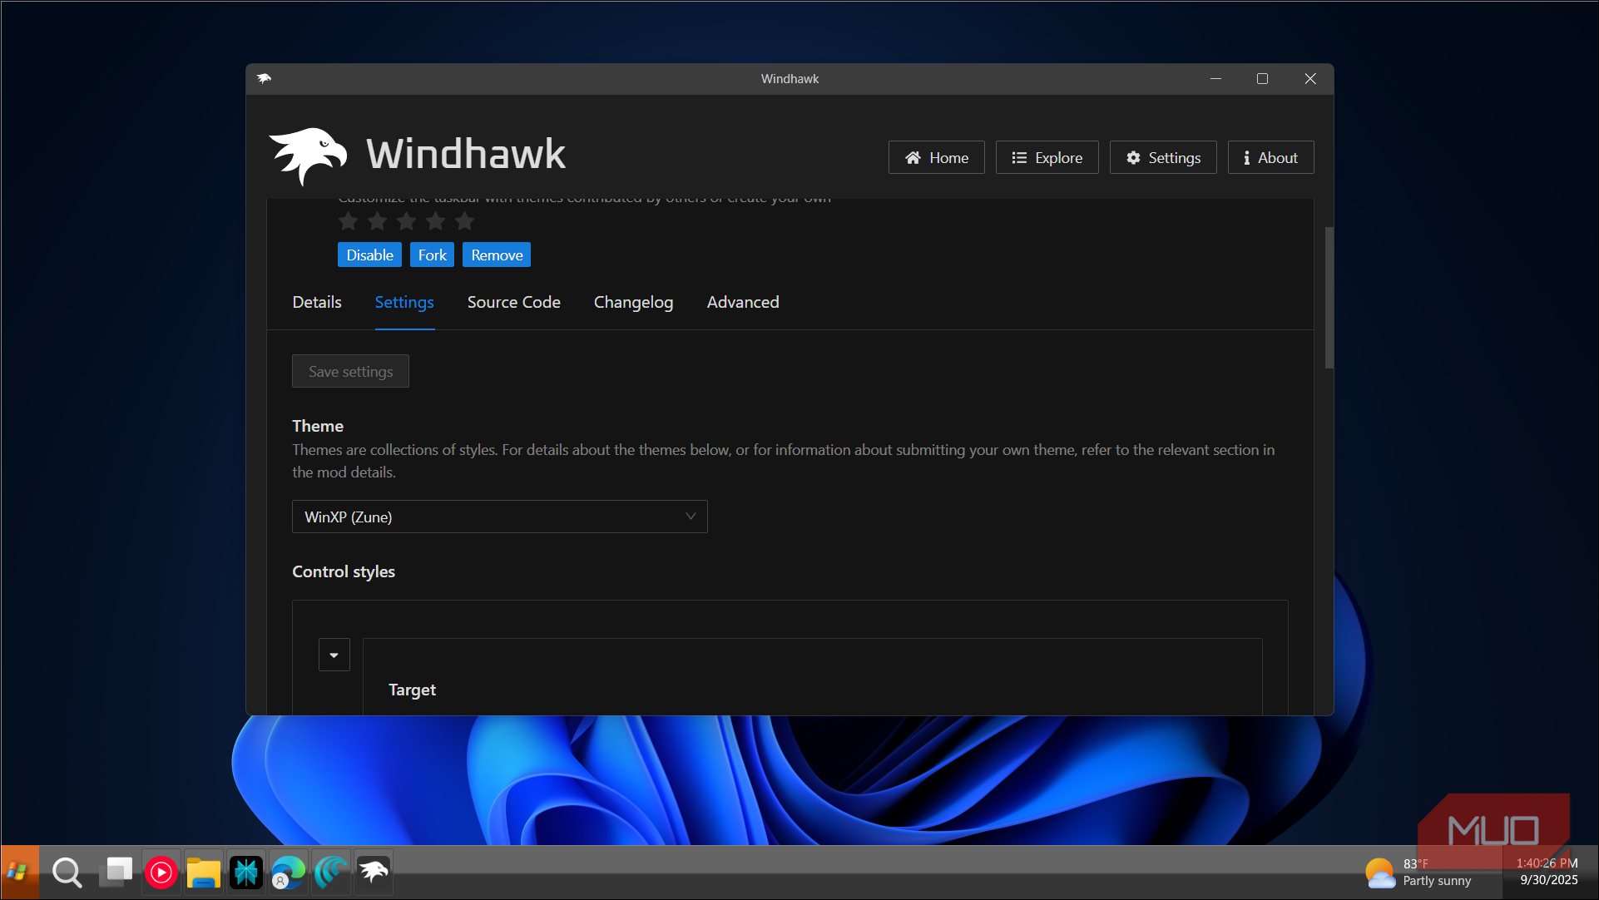Open the Perplexity app on the taskbar

click(x=246, y=872)
